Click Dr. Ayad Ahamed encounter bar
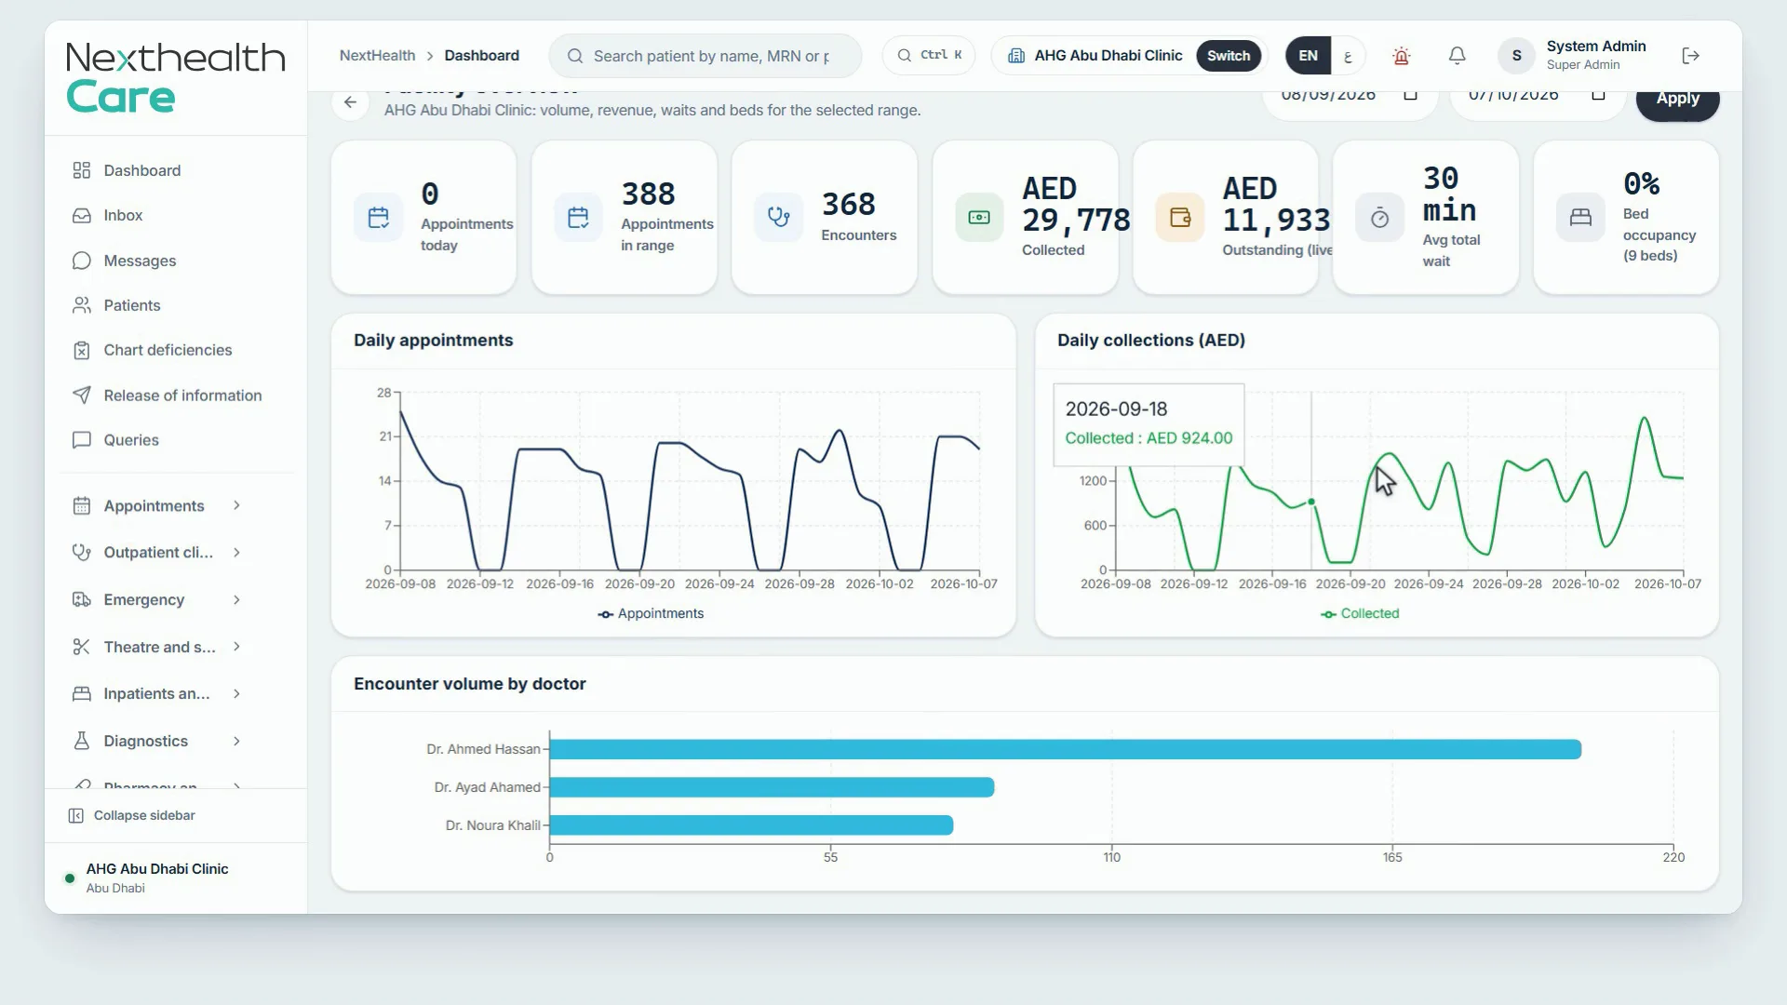Viewport: 1787px width, 1005px height. 772,787
